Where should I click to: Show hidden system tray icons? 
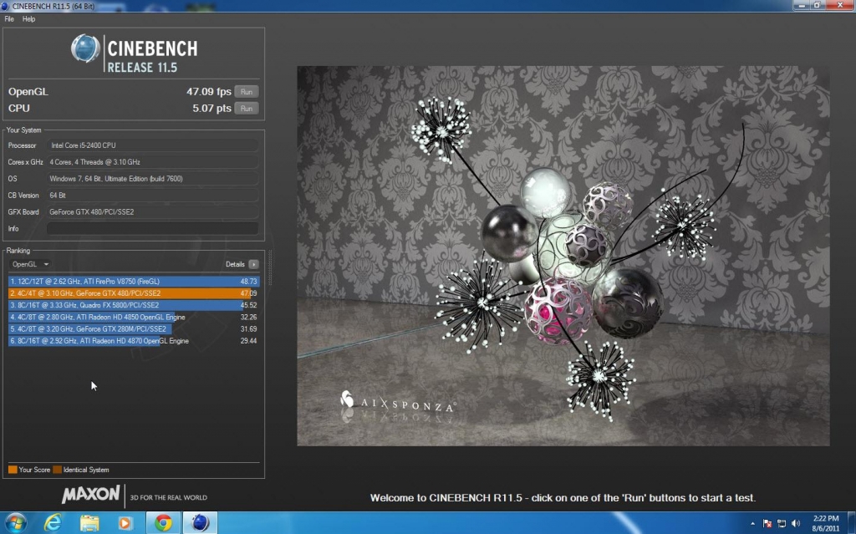click(x=751, y=524)
